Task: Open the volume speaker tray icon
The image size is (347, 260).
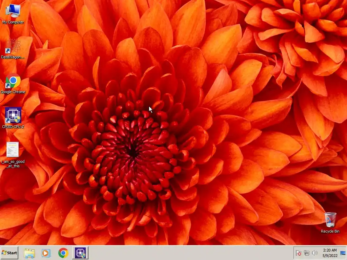Action: 314,253
